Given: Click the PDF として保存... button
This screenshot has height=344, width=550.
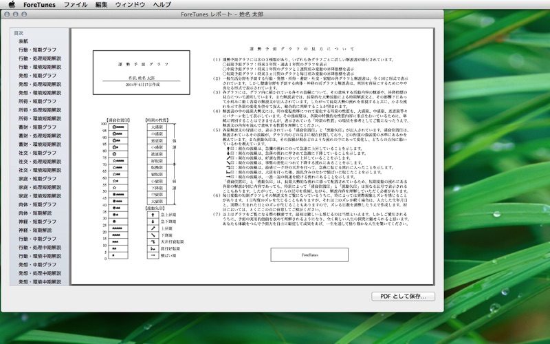Looking at the screenshot, I should [403, 297].
